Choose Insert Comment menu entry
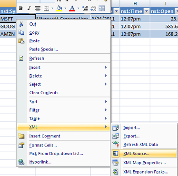This screenshot has height=176, width=178. (63, 136)
